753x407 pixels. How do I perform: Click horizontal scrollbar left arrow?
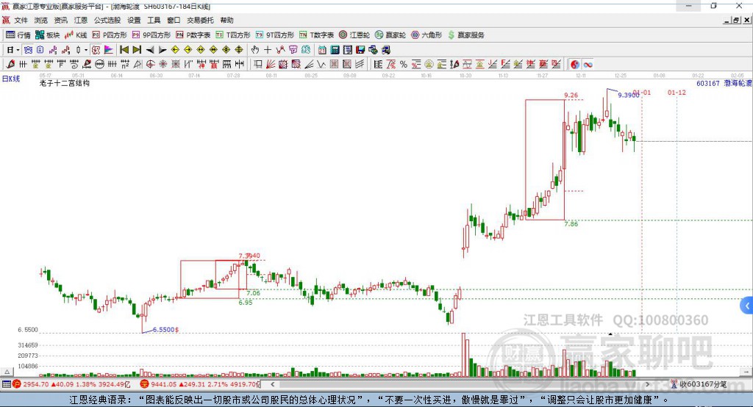pyautogui.click(x=272, y=384)
